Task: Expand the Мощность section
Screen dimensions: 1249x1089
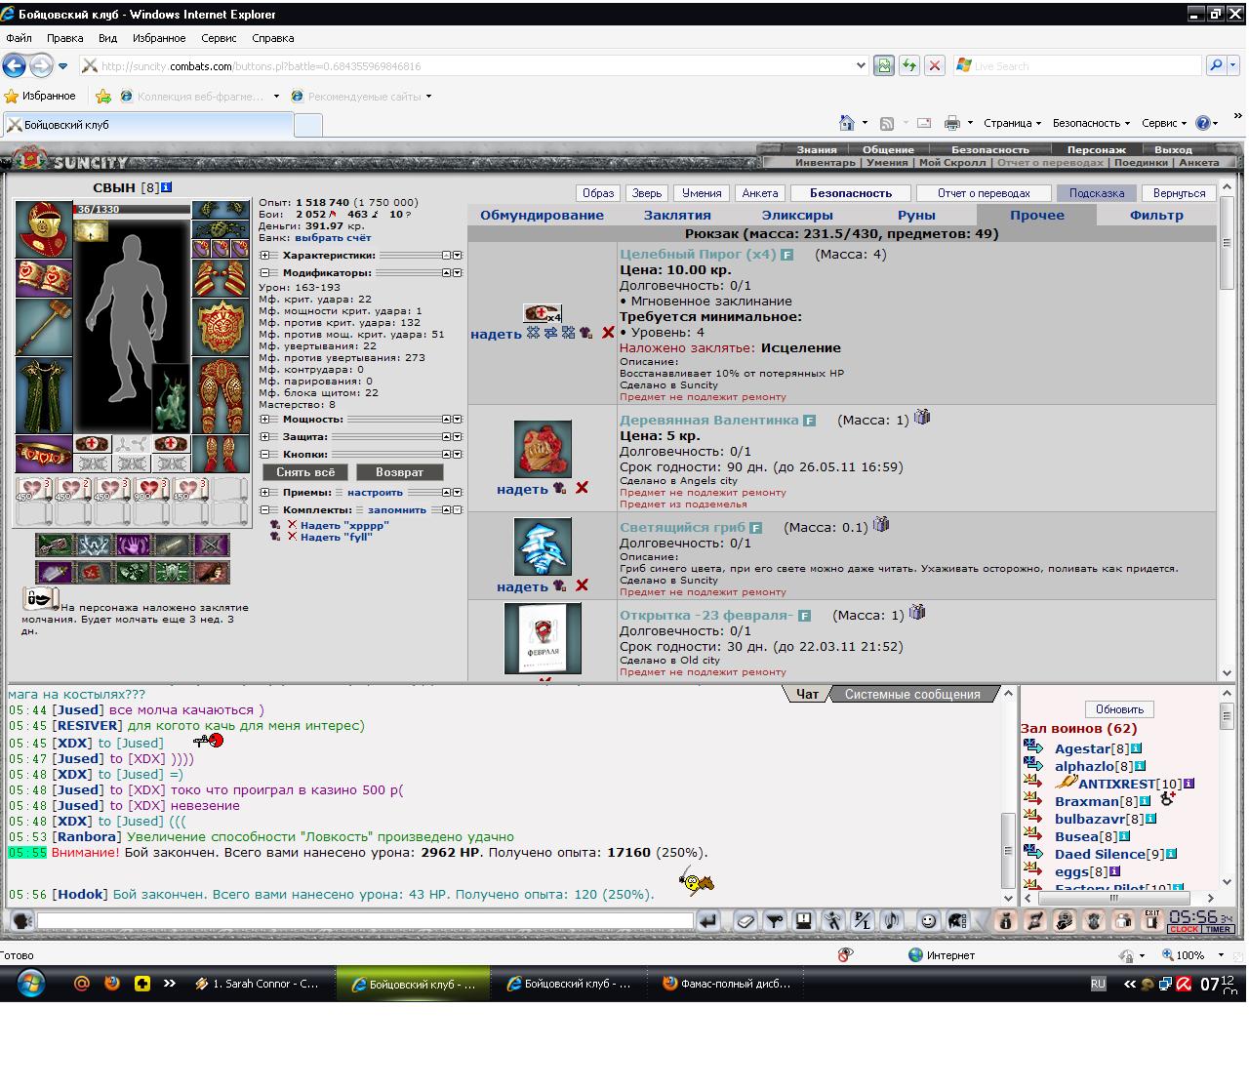Action: [263, 420]
